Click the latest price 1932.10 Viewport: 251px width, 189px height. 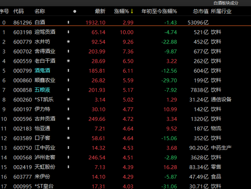(x=95, y=22)
